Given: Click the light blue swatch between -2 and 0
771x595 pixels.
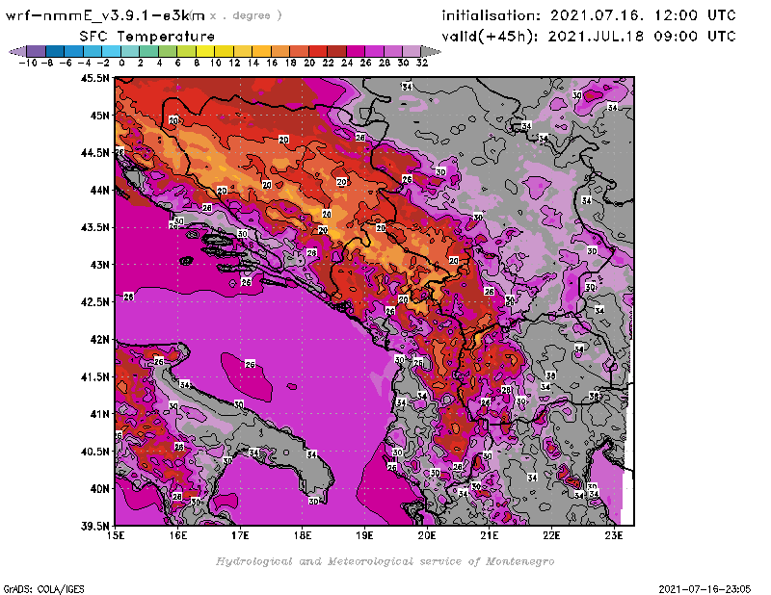Looking at the screenshot, I should pyautogui.click(x=111, y=52).
